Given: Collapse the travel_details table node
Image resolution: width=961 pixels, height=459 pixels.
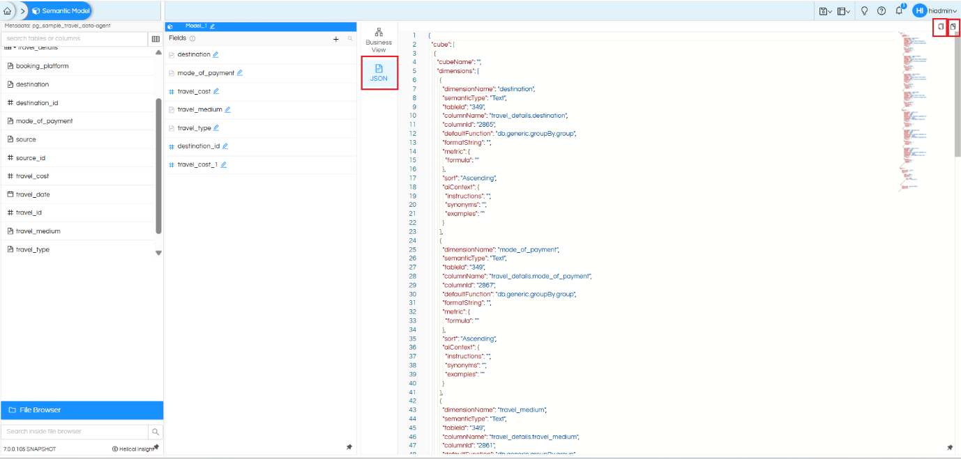Looking at the screenshot, I should tap(14, 48).
